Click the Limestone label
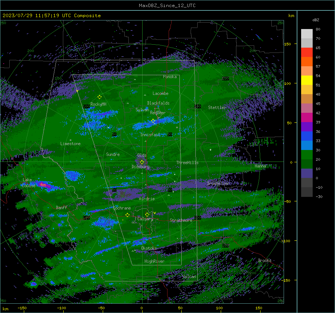Image resolution: width=335 pixels, height=313 pixels. tap(70, 144)
